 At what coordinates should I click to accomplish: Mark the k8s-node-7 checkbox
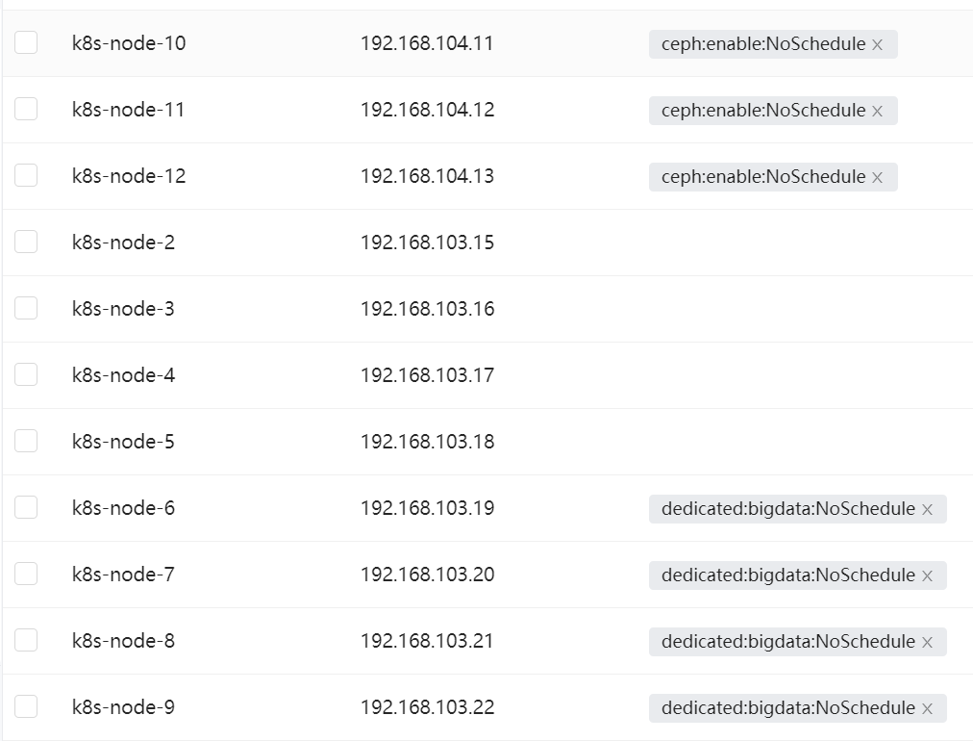(26, 574)
